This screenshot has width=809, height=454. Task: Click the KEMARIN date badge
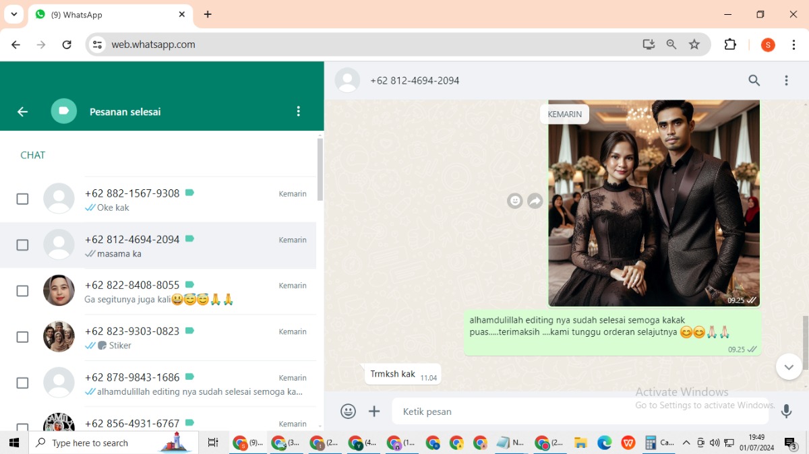click(x=564, y=115)
